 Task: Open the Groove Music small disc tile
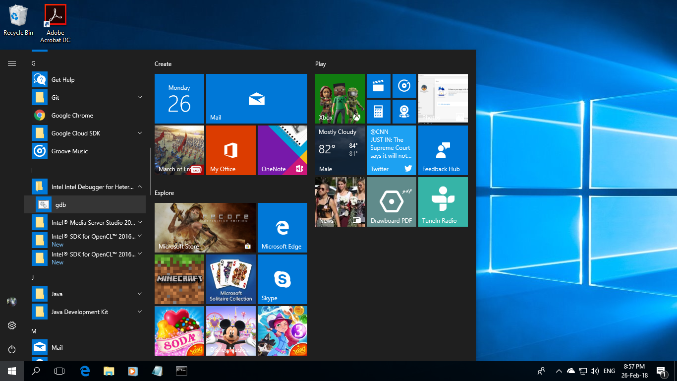[x=404, y=86]
